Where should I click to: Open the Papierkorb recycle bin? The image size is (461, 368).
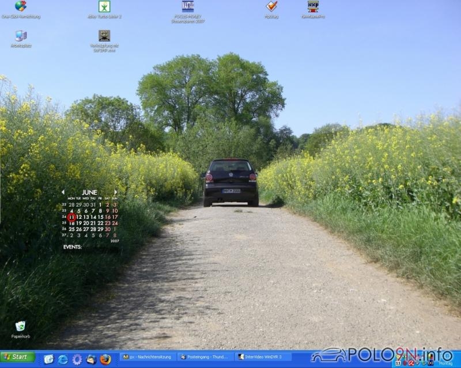point(20,327)
